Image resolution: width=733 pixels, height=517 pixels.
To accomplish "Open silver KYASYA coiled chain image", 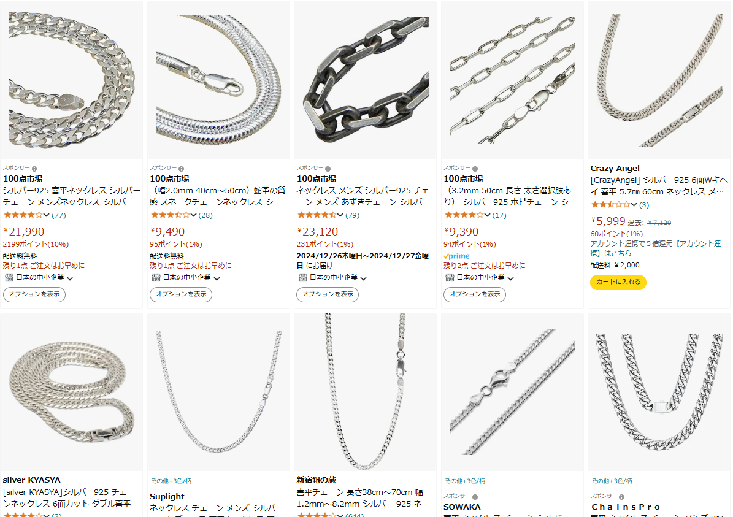I will click(x=72, y=392).
